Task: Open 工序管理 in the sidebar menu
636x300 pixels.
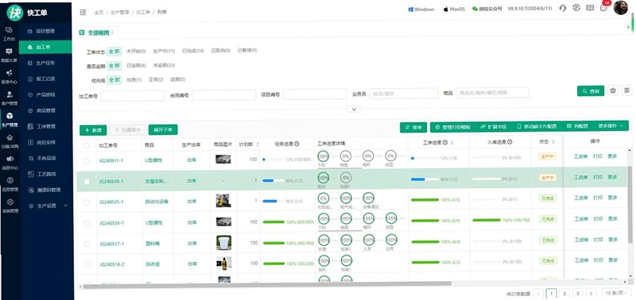Action: pyautogui.click(x=45, y=126)
